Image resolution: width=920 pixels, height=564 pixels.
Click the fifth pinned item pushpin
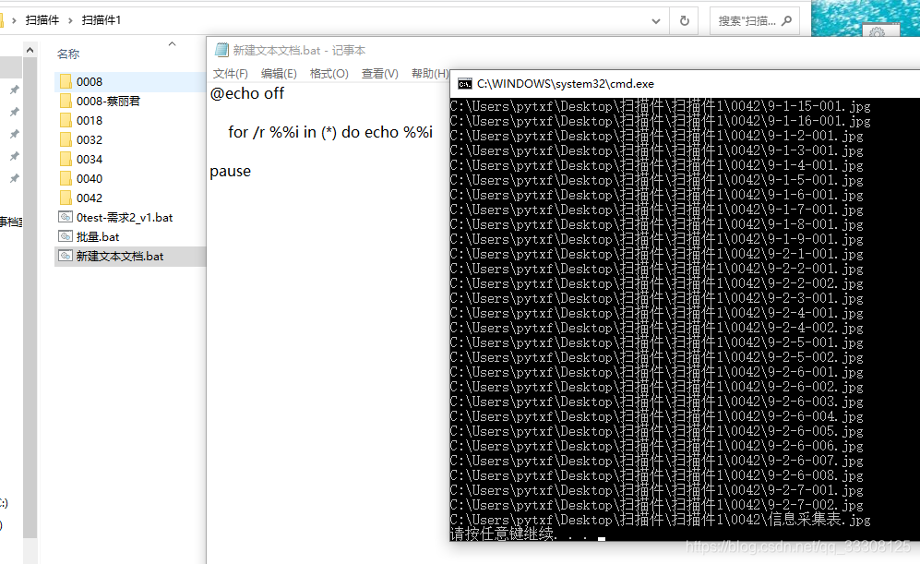14,178
